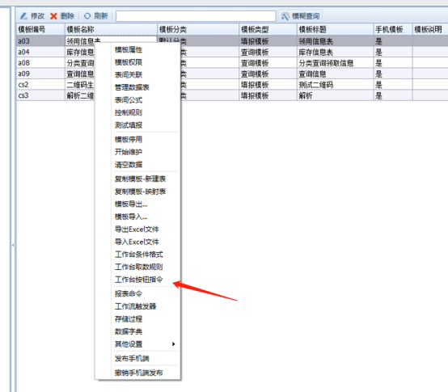Click the left panel collapse handle
Screen dimensions: 448x392
13,245
